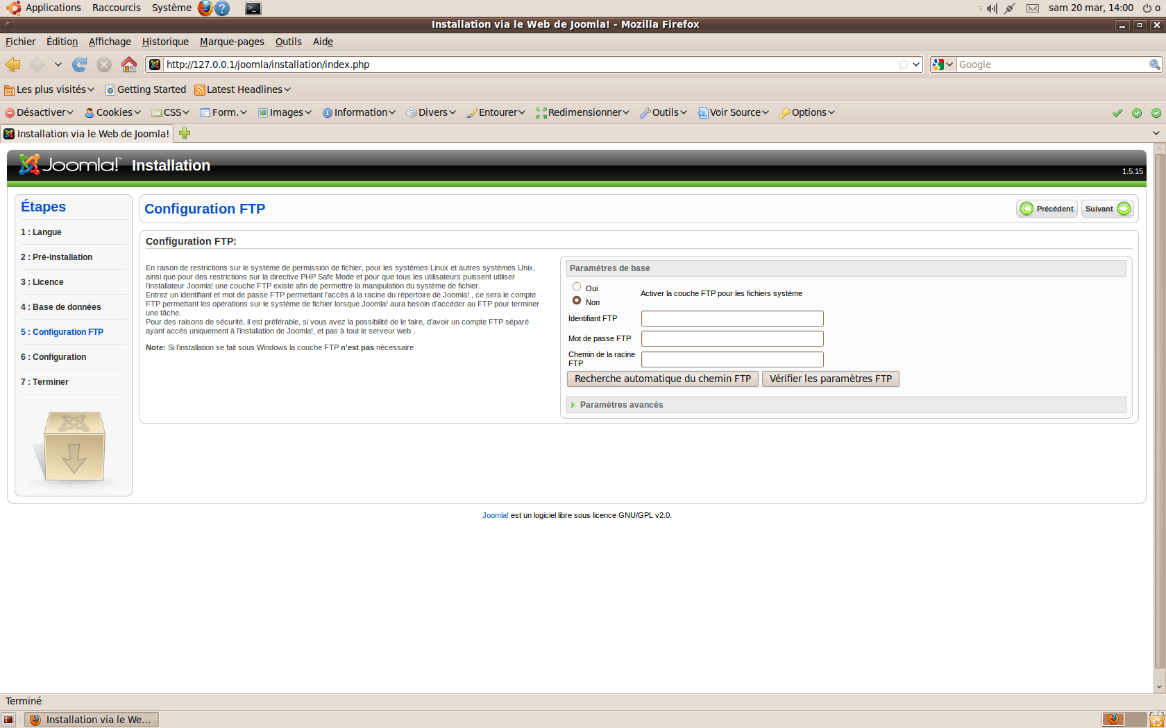Image resolution: width=1166 pixels, height=728 pixels.
Task: Open the Désactiver toolbar dropdown
Action: 39,112
